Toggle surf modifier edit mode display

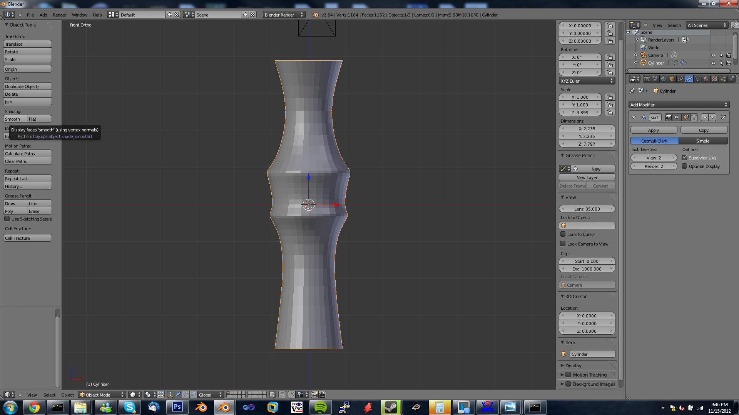[x=685, y=117]
